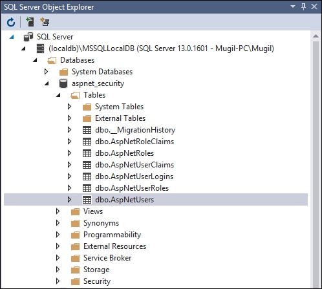
Task: Collapse the Tables folder
Action: pyautogui.click(x=58, y=95)
